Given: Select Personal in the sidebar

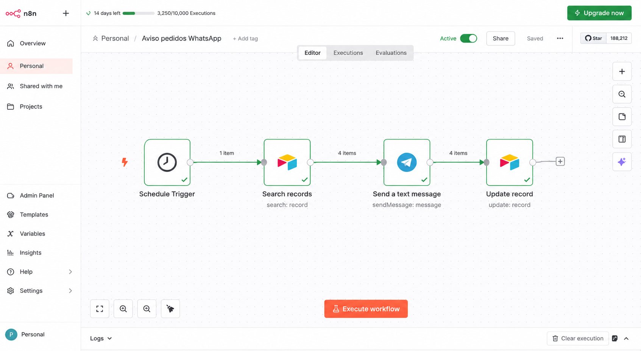Looking at the screenshot, I should (36, 66).
